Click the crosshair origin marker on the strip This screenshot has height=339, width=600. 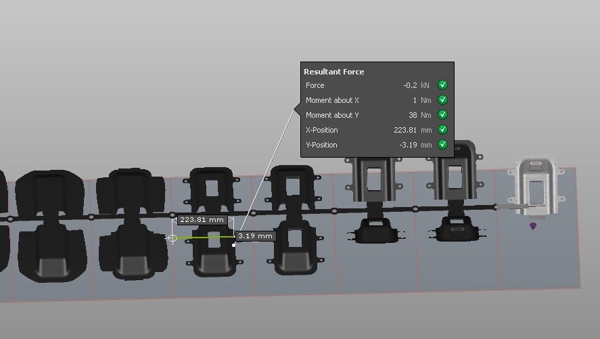pos(172,238)
